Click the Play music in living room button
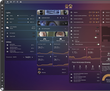The image size is (110, 91). (x=45, y=39)
